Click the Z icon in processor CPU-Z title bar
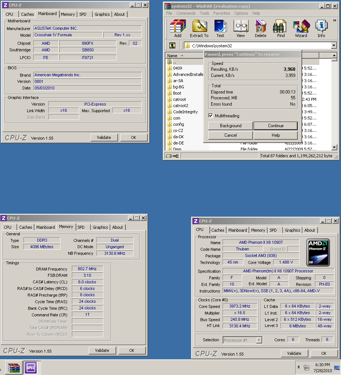 coord(196,221)
